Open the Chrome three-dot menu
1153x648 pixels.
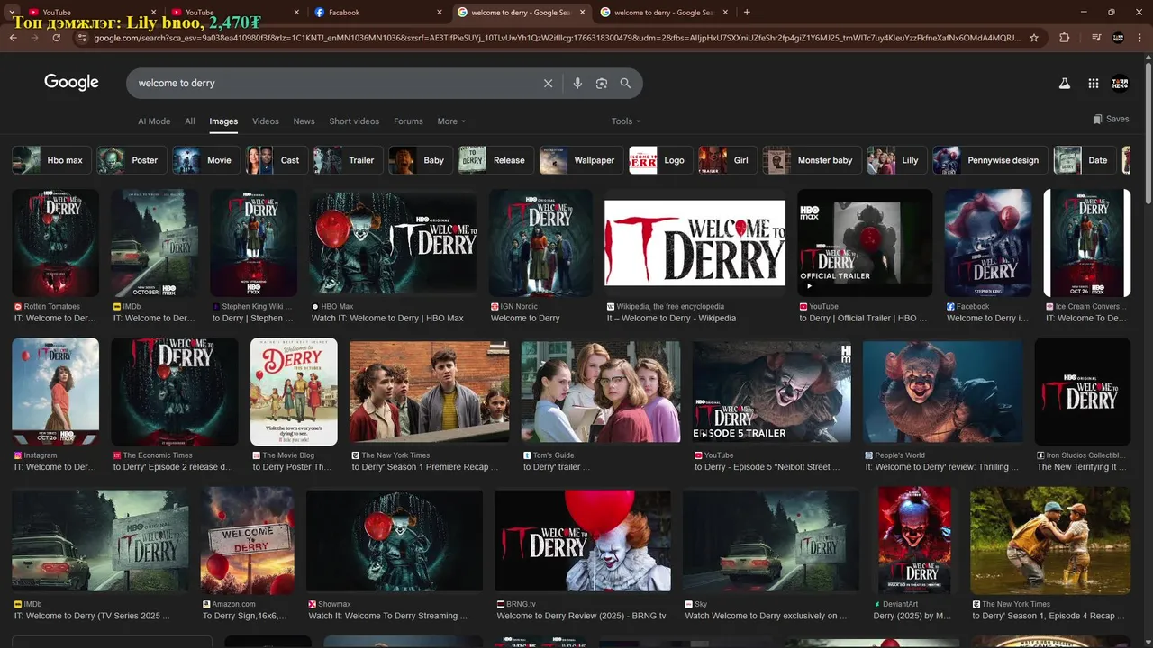tap(1139, 38)
